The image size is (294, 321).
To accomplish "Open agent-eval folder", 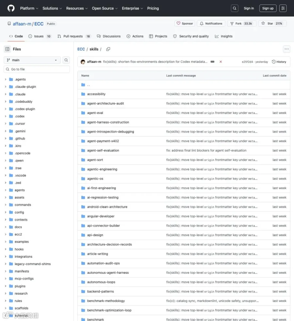I will (x=95, y=113).
